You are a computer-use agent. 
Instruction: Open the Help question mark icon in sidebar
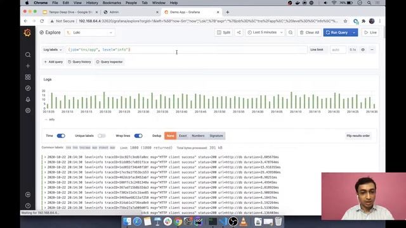point(28,205)
